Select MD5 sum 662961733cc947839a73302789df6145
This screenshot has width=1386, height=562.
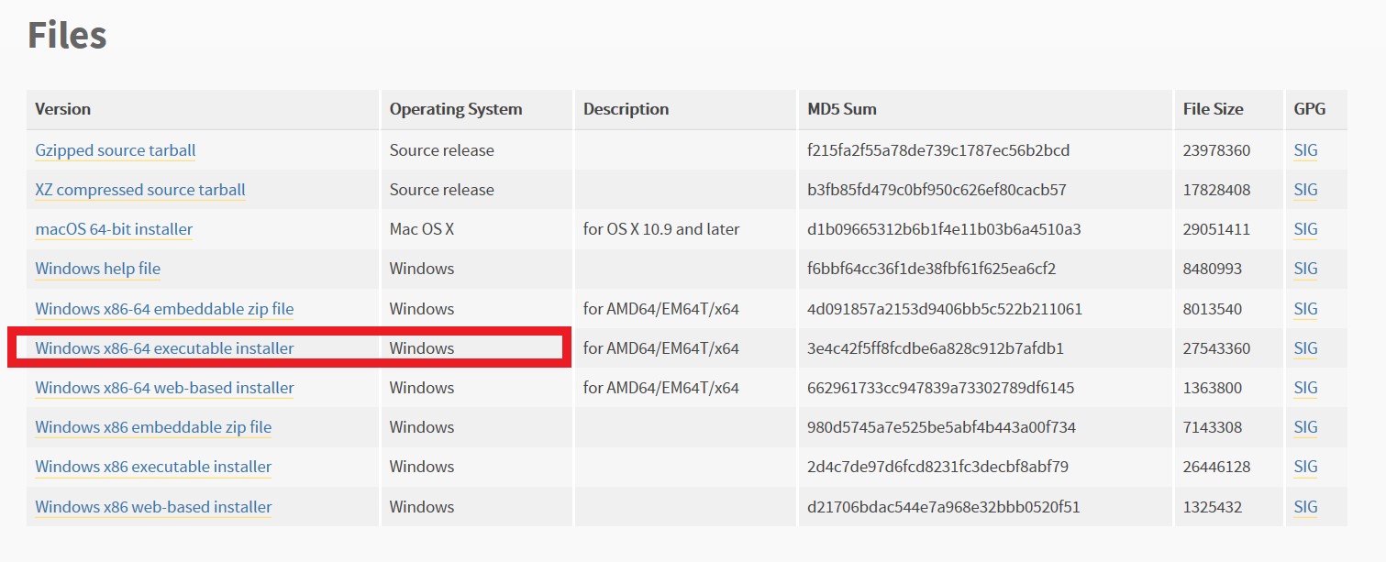940,388
